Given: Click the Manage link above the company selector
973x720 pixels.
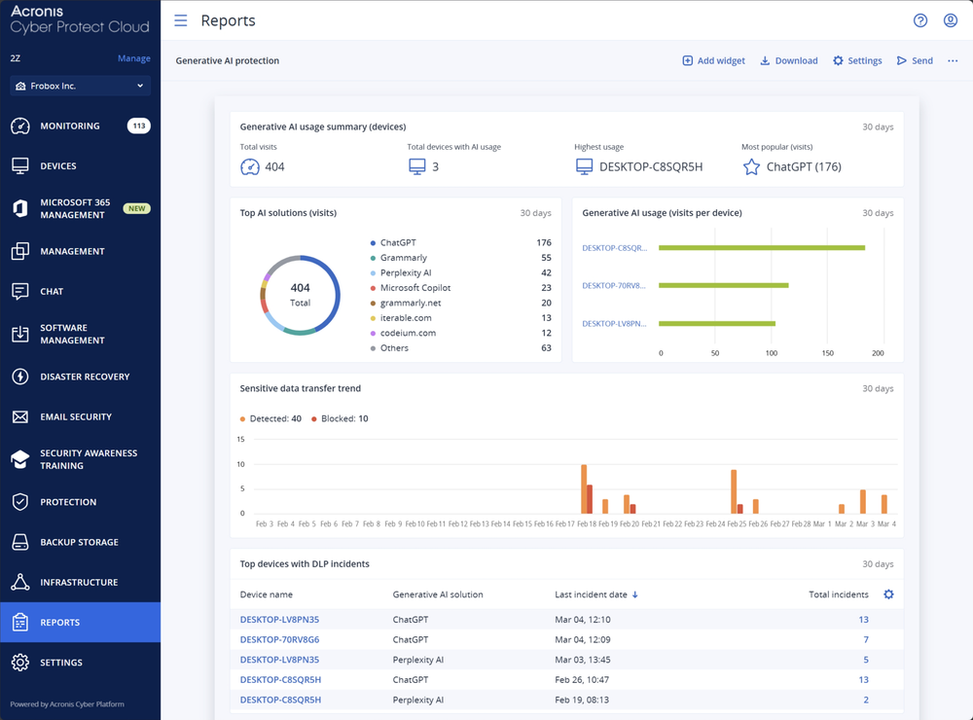Looking at the screenshot, I should coord(134,58).
